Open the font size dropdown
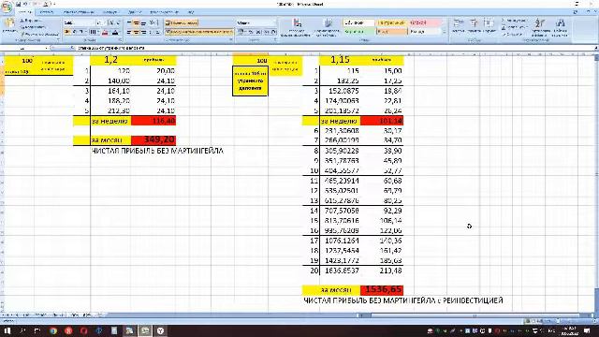The height and width of the screenshot is (337, 599). click(105, 22)
